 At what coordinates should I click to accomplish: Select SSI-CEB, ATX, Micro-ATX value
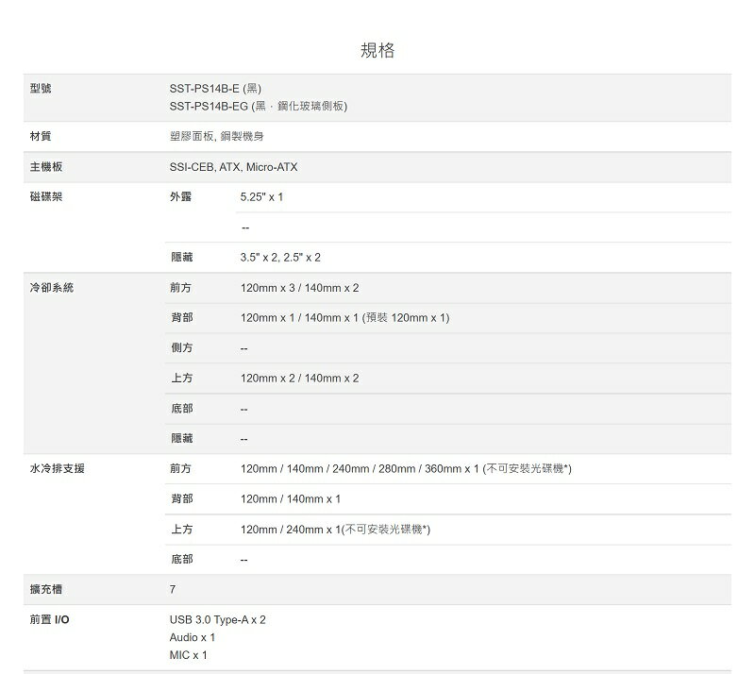[x=232, y=166]
